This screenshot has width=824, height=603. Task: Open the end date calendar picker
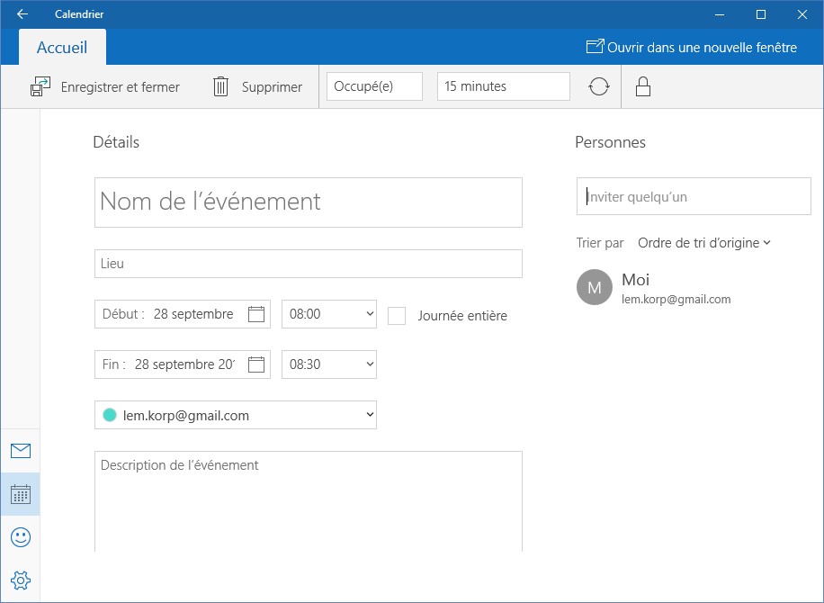[256, 364]
